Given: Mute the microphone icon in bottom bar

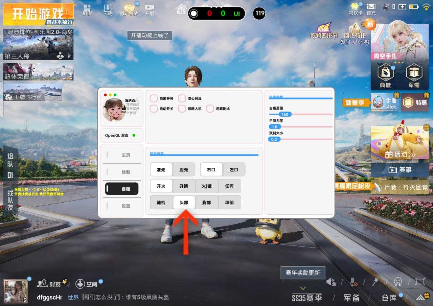Looking at the screenshot, I should tap(353, 282).
